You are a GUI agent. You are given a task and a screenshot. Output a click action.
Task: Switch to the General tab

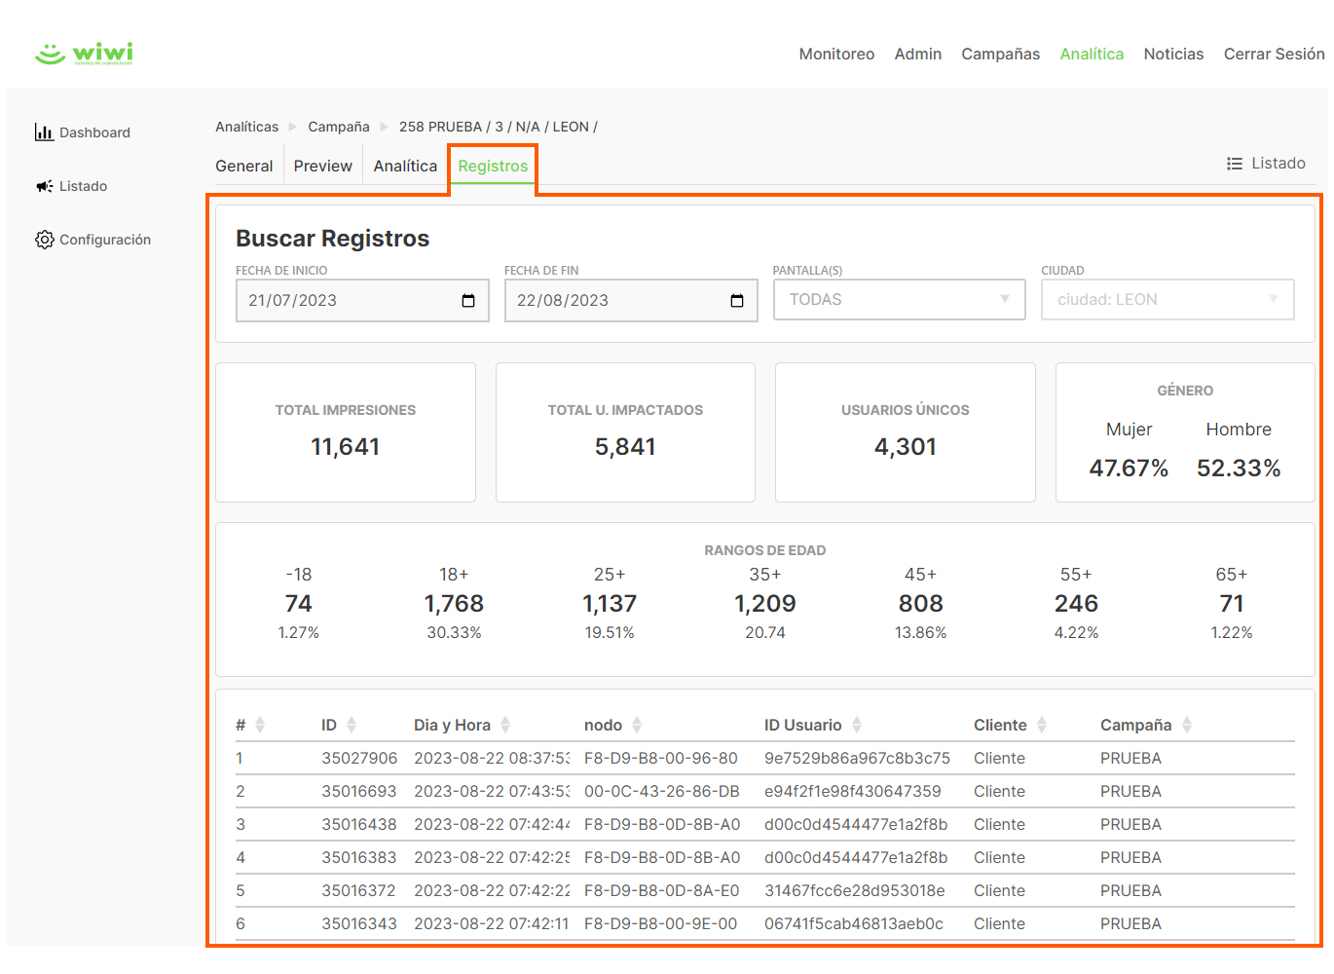pos(244,167)
